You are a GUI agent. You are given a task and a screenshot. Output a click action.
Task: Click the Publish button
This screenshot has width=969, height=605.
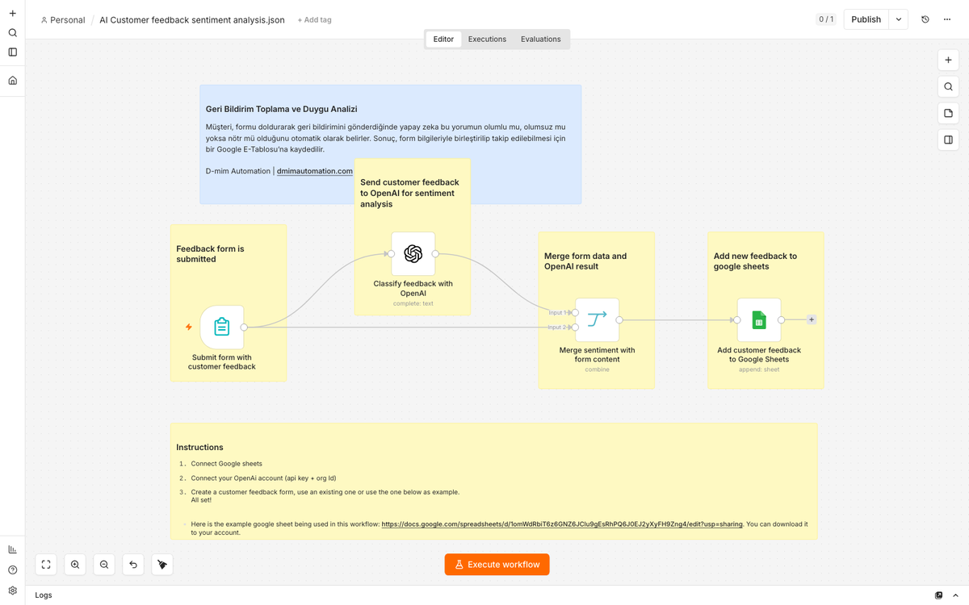866,19
